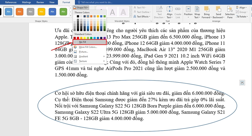
Task: Pick the purple standard color swatch
Action: (x=105, y=38)
